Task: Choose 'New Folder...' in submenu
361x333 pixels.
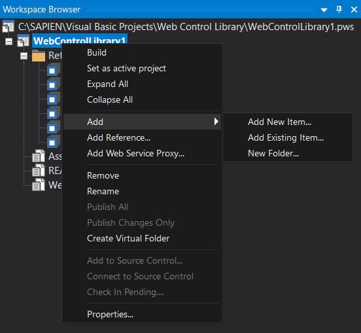Action: pyautogui.click(x=288, y=153)
